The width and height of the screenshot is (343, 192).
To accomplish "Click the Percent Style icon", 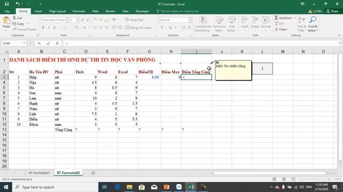I will point(170,28).
